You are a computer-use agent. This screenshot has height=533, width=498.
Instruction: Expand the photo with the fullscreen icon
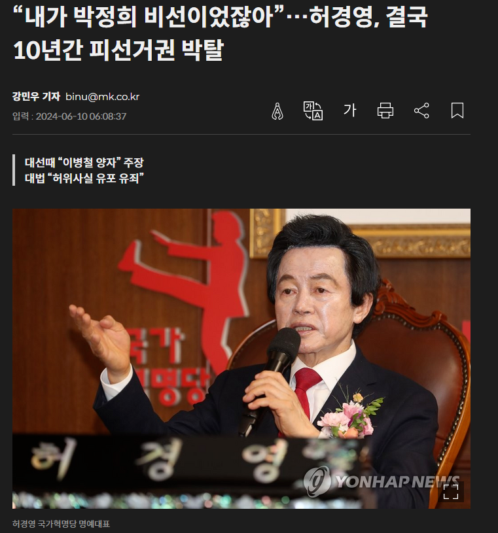pyautogui.click(x=451, y=492)
